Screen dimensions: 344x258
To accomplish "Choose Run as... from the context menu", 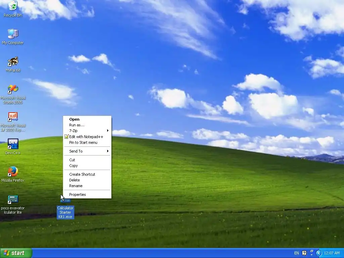I will (87, 125).
